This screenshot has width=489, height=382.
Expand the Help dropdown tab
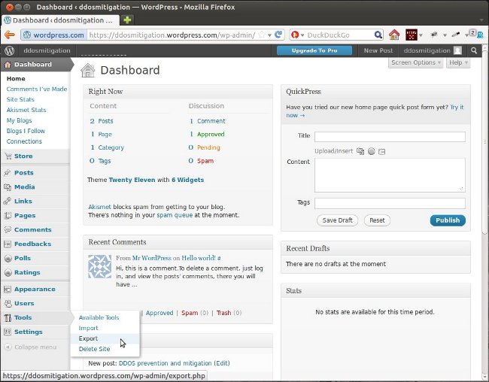pyautogui.click(x=457, y=62)
